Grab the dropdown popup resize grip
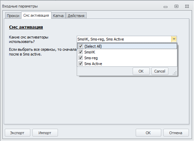This screenshot has height=141, width=194. 175,73
